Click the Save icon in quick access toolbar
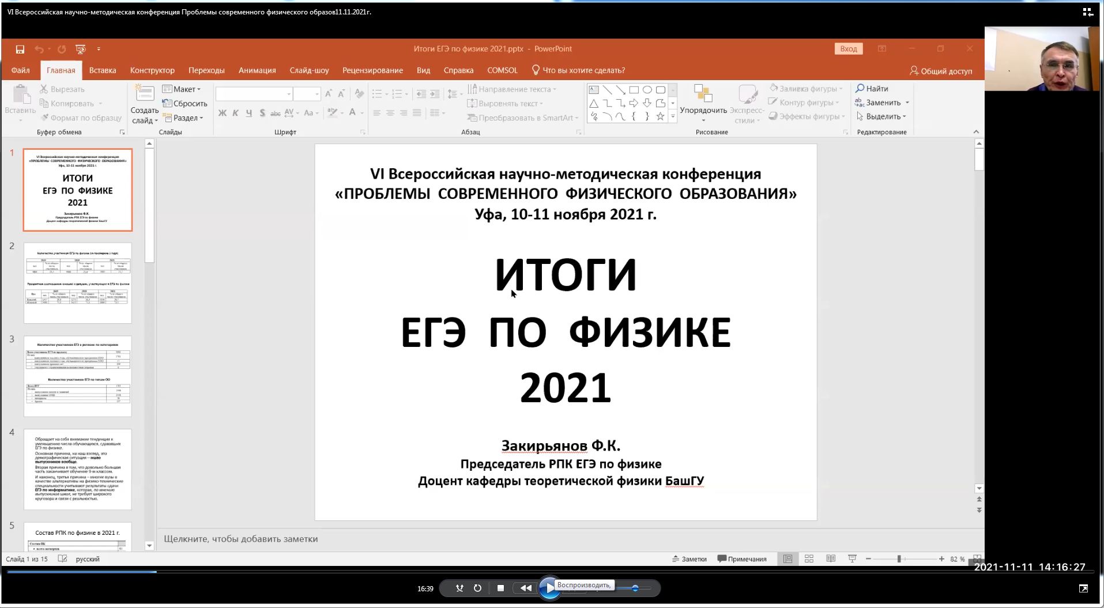This screenshot has width=1104, height=608. point(20,50)
